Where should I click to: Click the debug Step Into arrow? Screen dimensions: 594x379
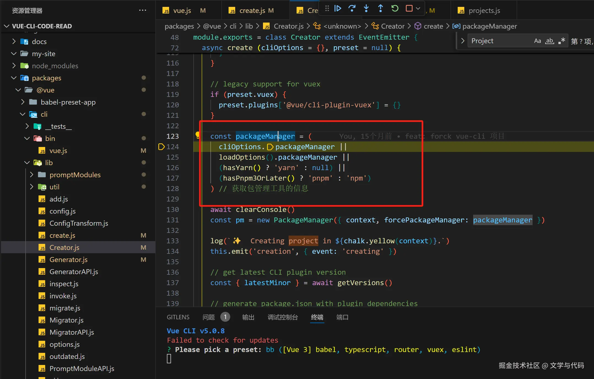[366, 9]
